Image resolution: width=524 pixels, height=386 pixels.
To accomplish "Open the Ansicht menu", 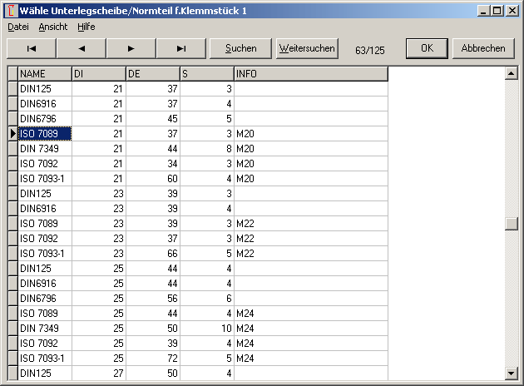I will (53, 27).
